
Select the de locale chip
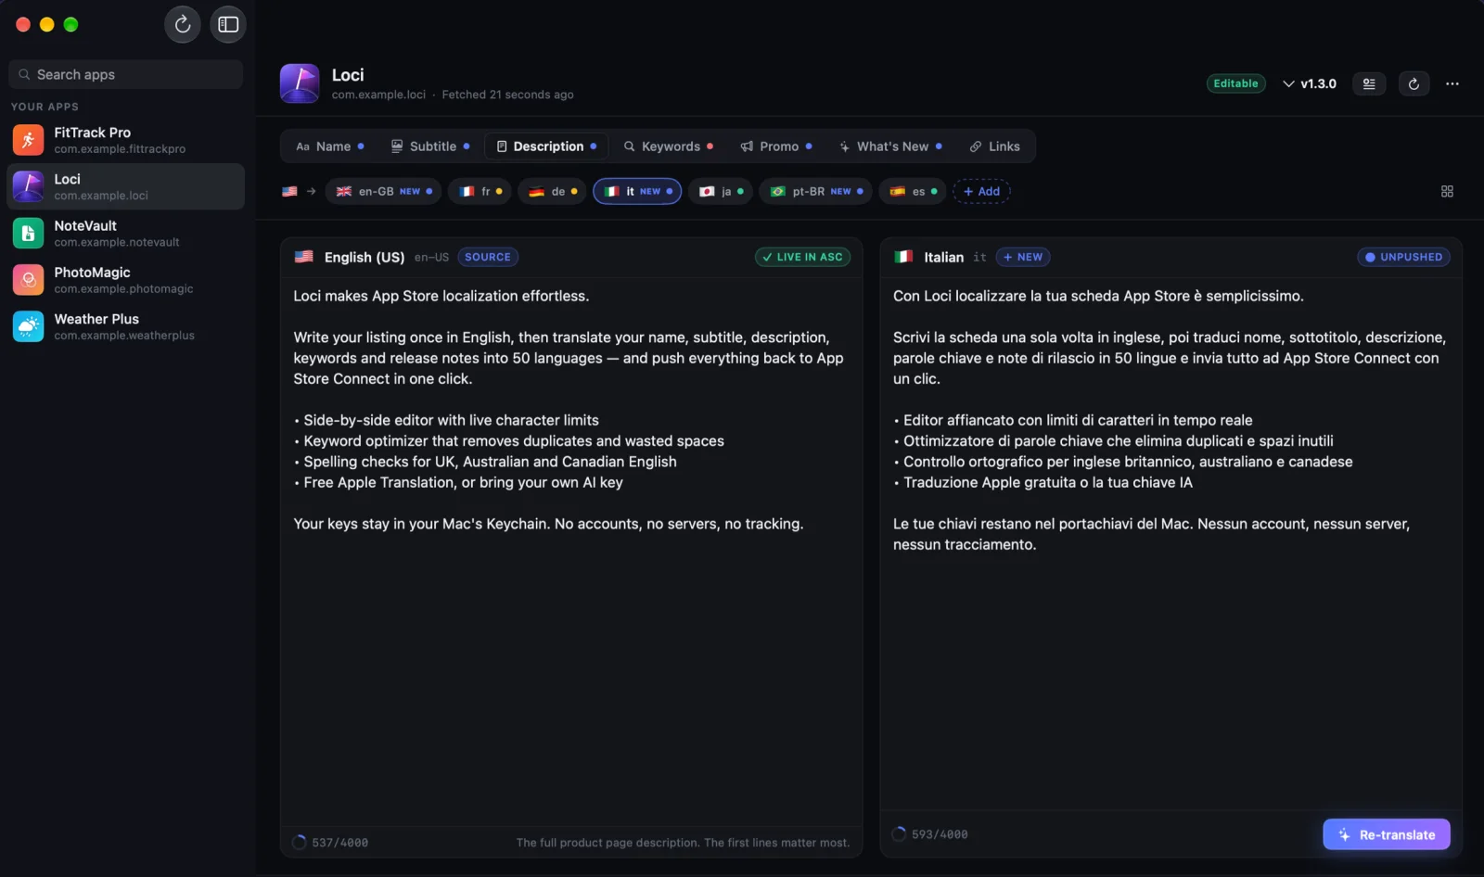(552, 191)
